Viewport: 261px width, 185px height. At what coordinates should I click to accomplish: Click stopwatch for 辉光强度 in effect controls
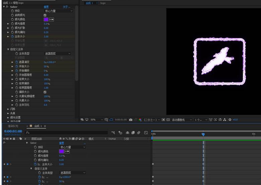12,24
